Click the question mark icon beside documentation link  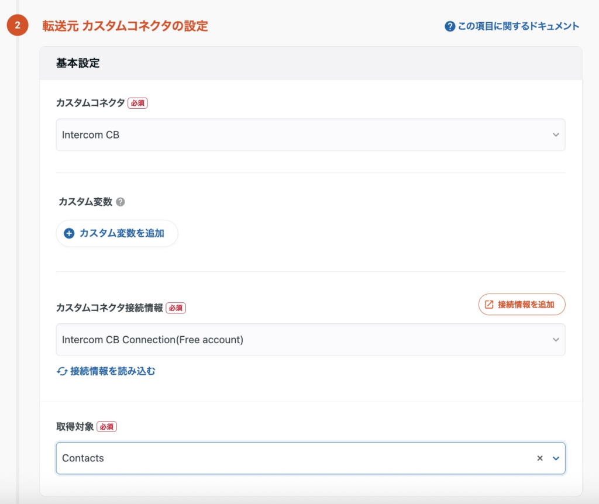point(450,26)
